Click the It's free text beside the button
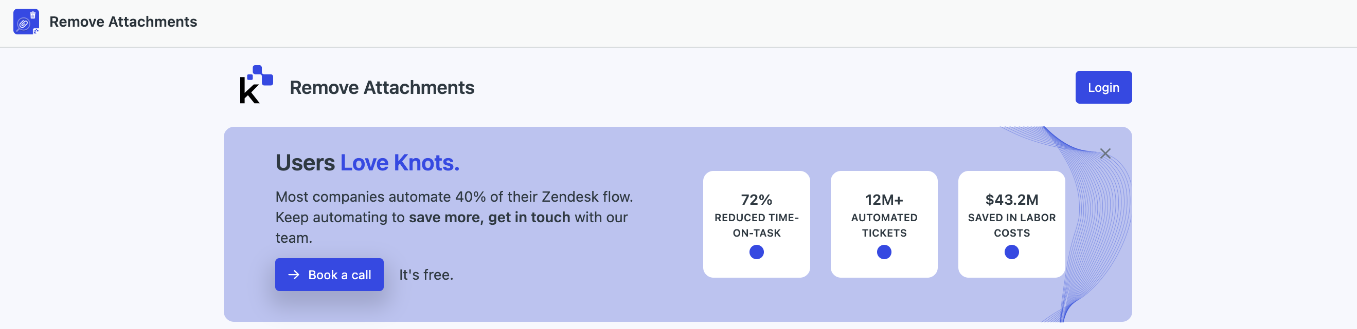Screen dimensions: 1357x329 pyautogui.click(x=425, y=275)
